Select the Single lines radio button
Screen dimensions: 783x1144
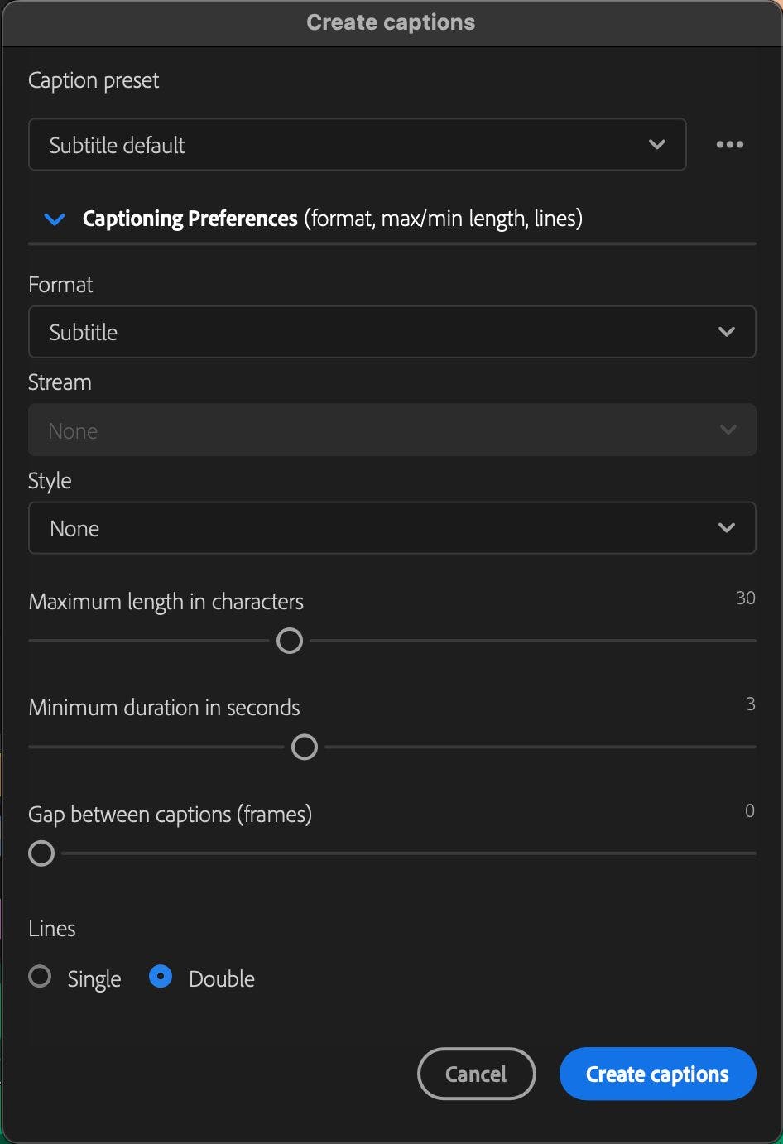[40, 977]
